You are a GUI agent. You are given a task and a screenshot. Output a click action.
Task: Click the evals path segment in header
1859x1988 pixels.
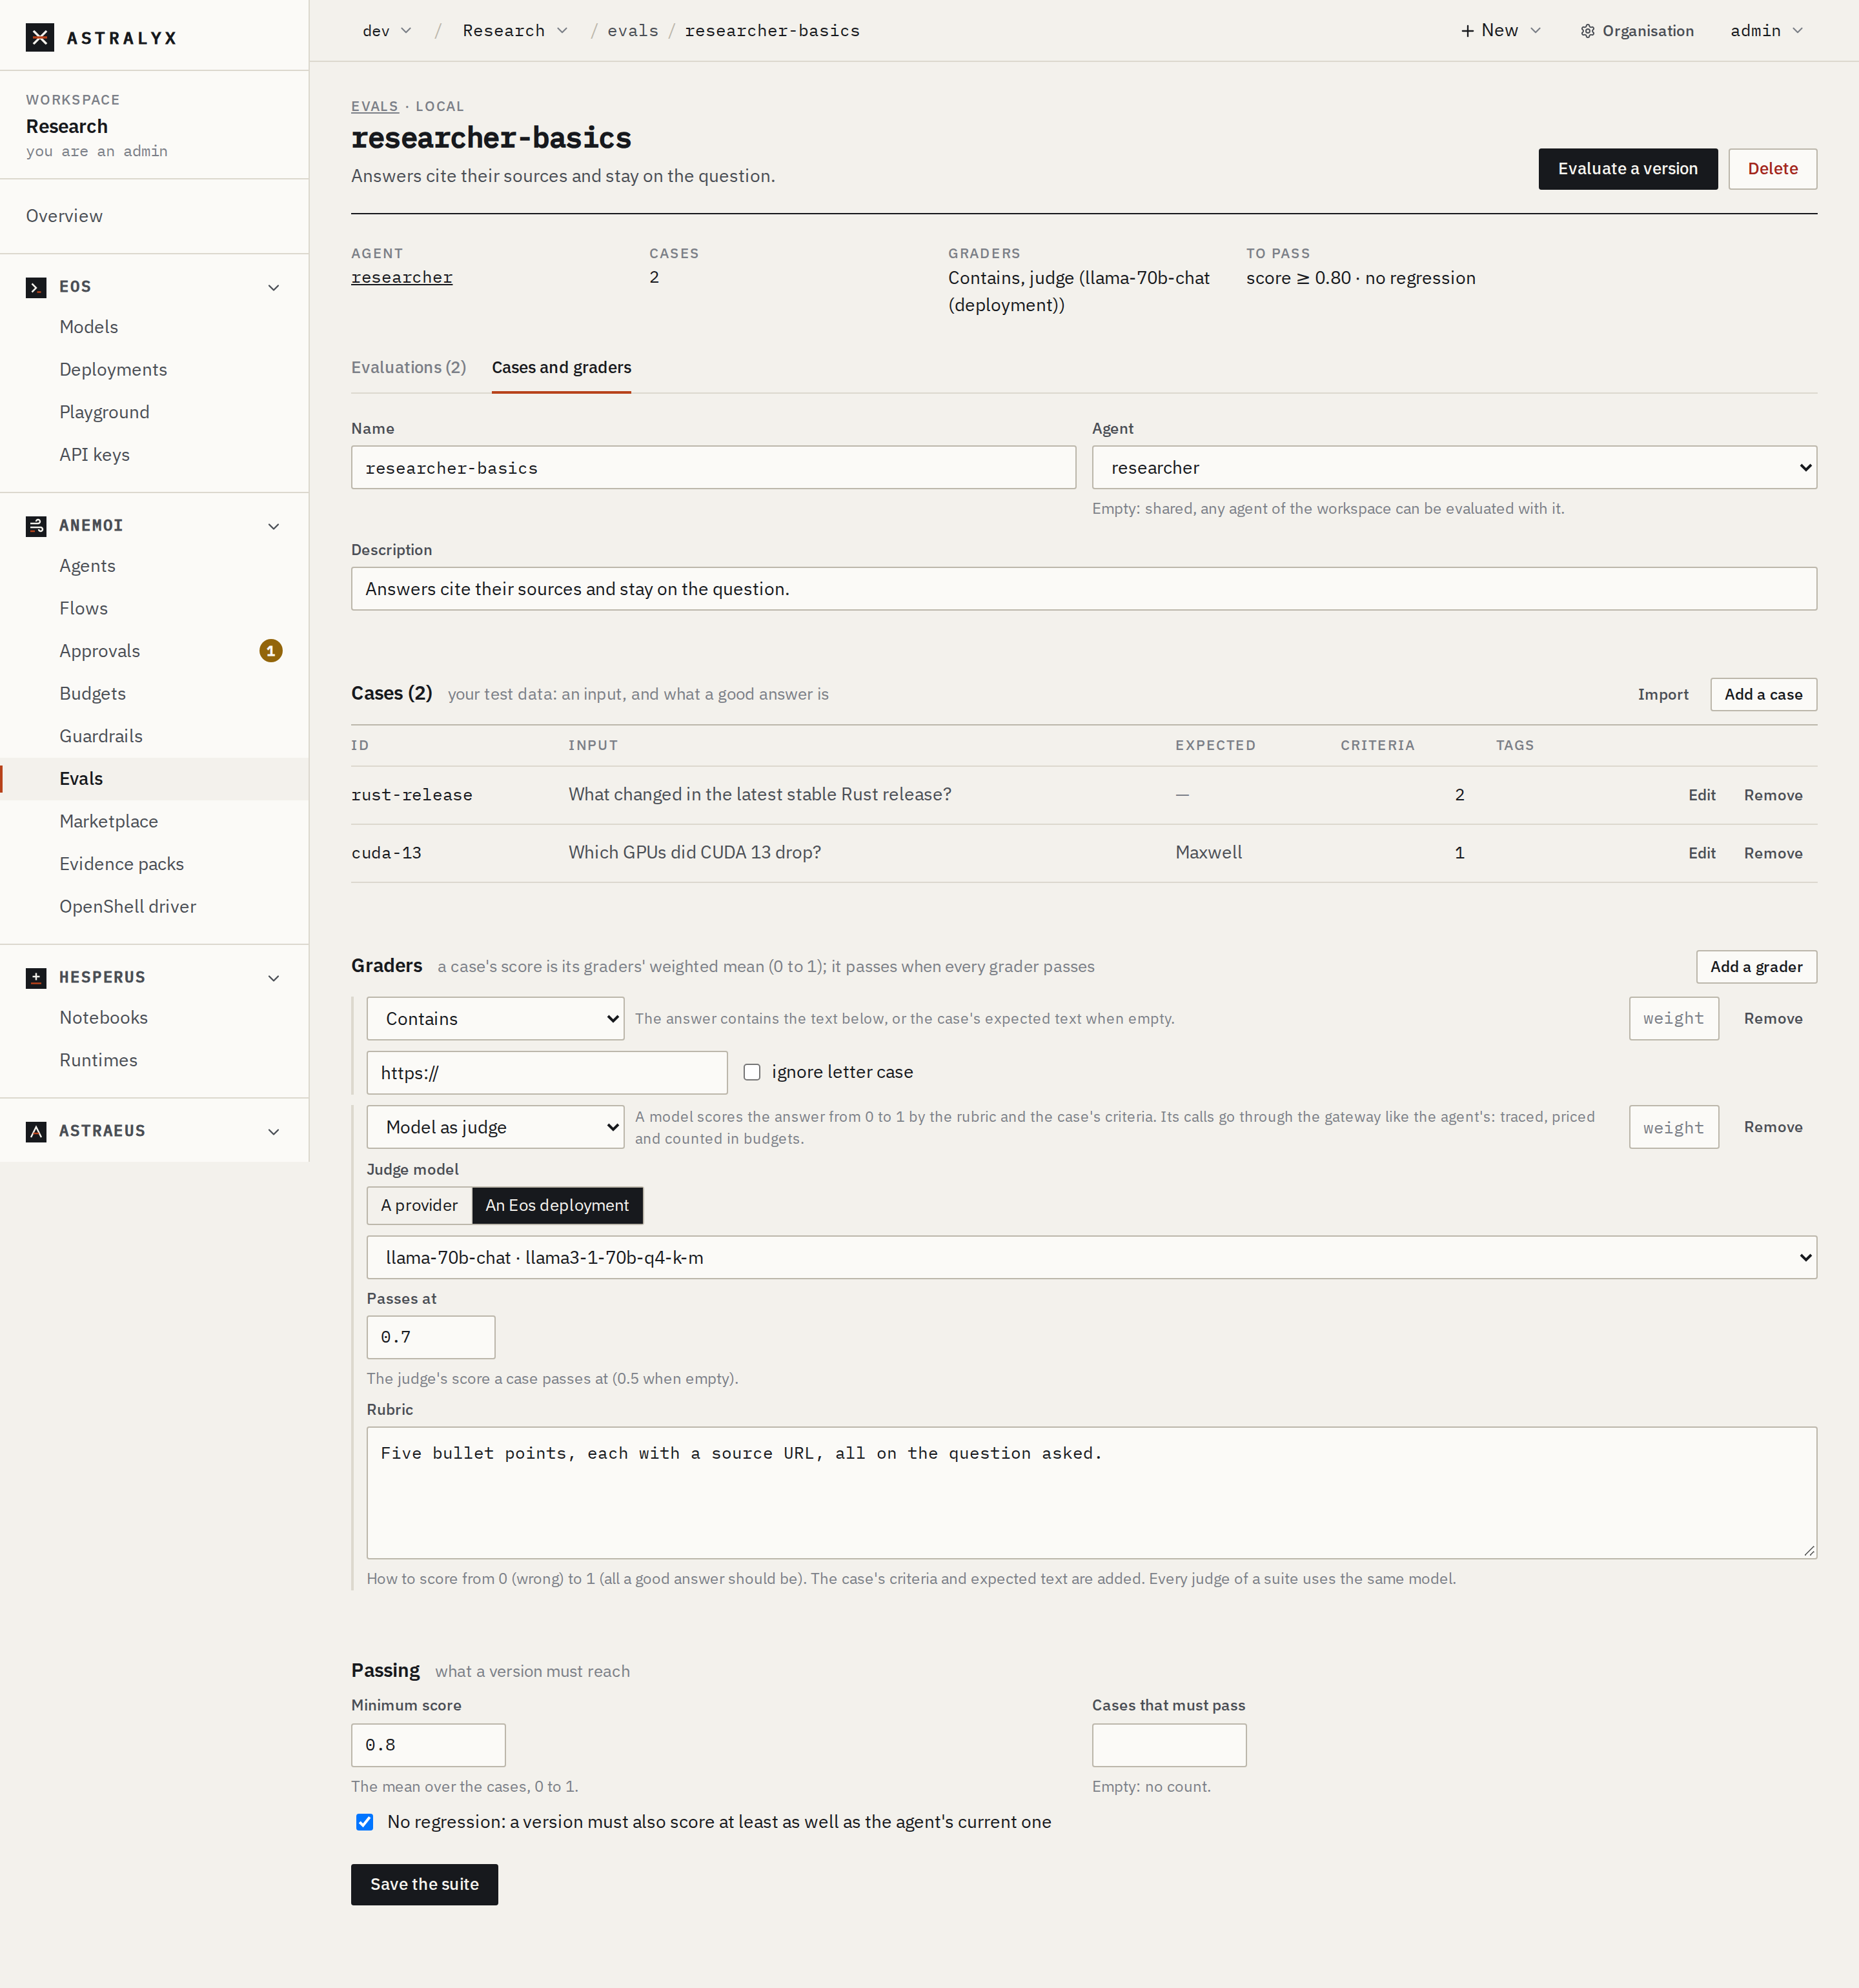pyautogui.click(x=633, y=31)
